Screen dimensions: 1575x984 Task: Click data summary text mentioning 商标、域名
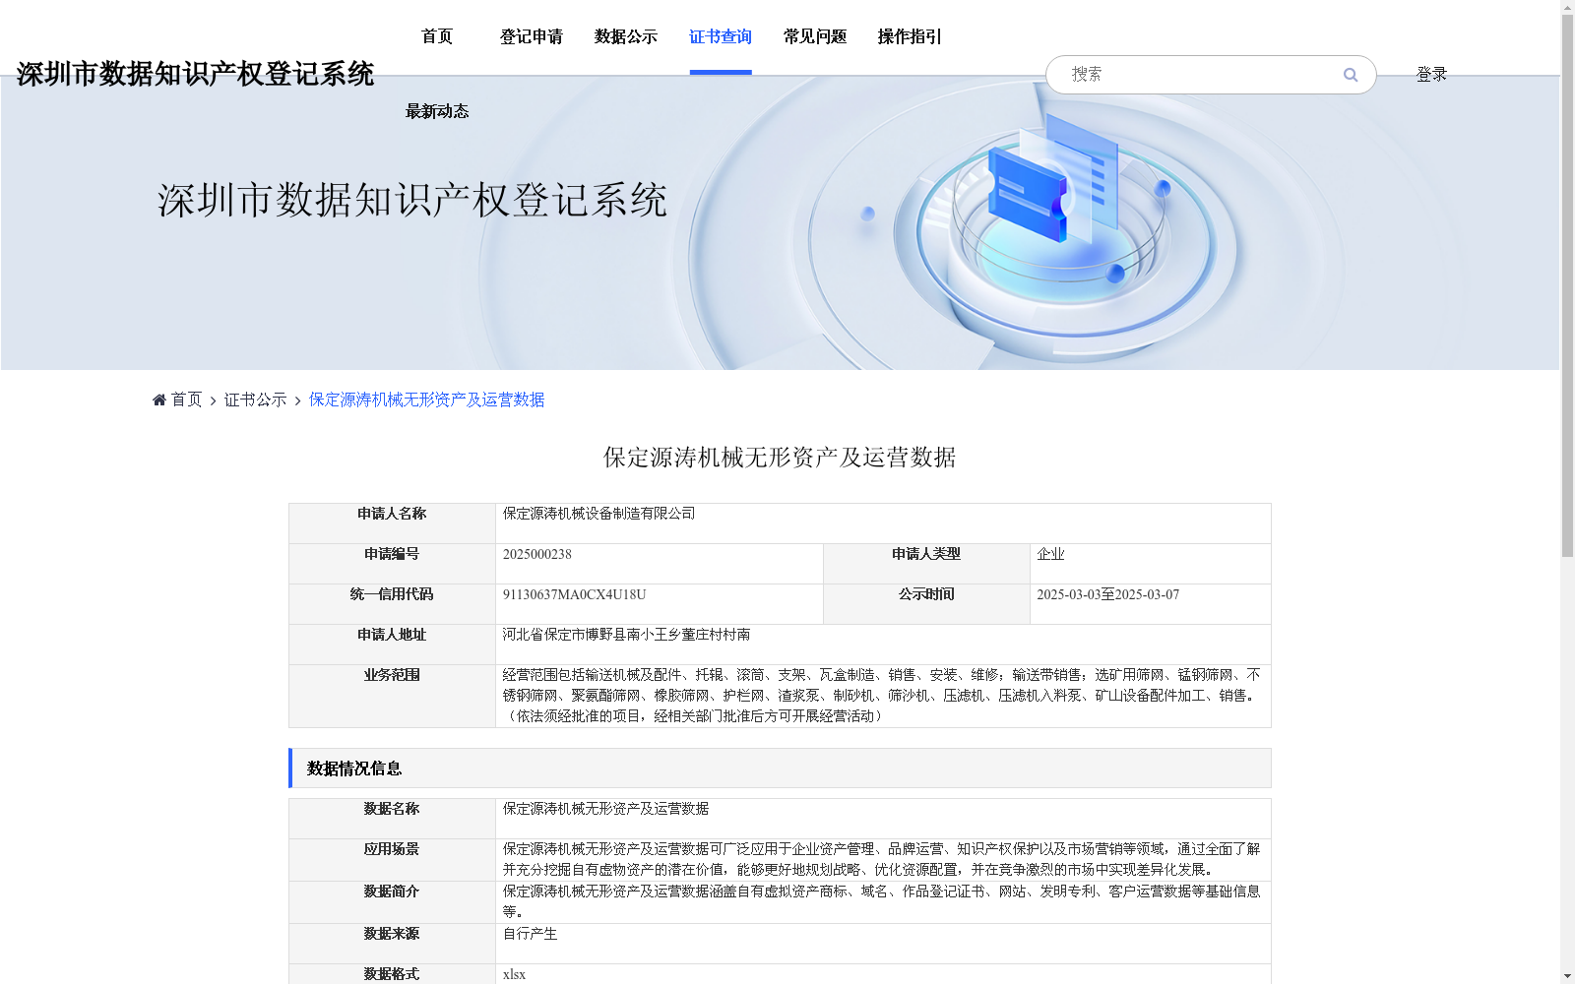[881, 901]
